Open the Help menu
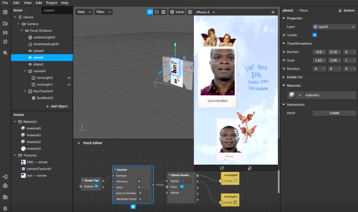 point(65,3)
